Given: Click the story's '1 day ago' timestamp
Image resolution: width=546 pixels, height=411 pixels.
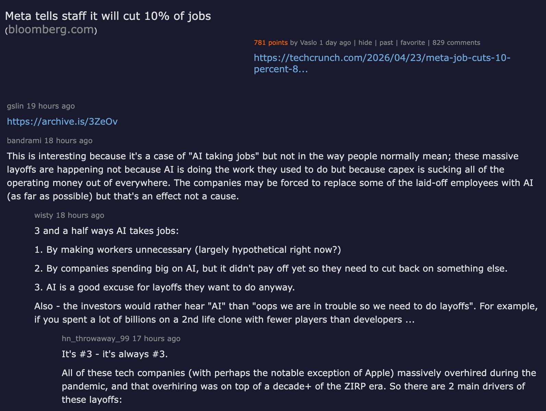Looking at the screenshot, I should (335, 43).
